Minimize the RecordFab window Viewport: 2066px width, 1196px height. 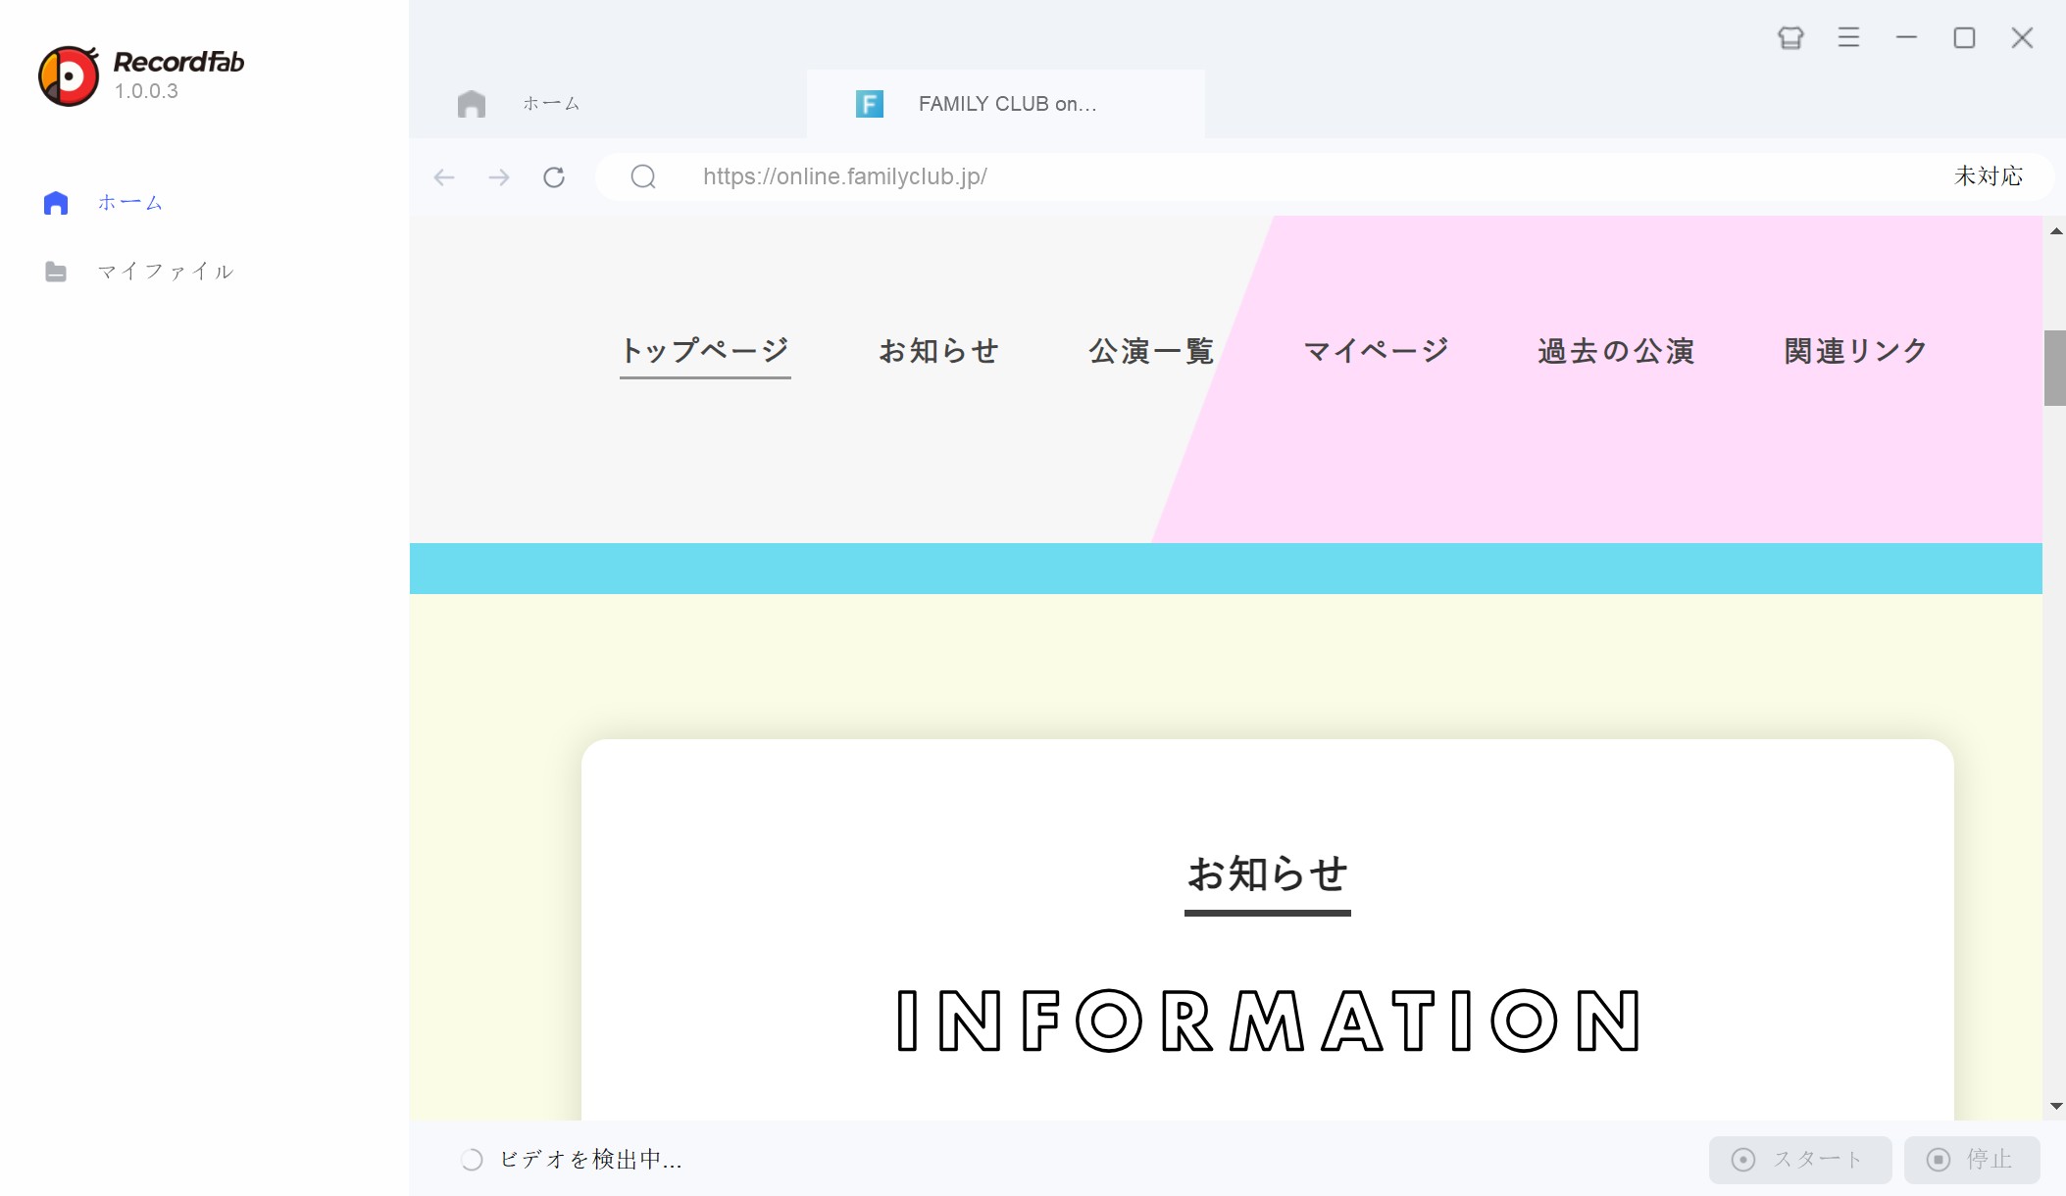tap(1907, 37)
